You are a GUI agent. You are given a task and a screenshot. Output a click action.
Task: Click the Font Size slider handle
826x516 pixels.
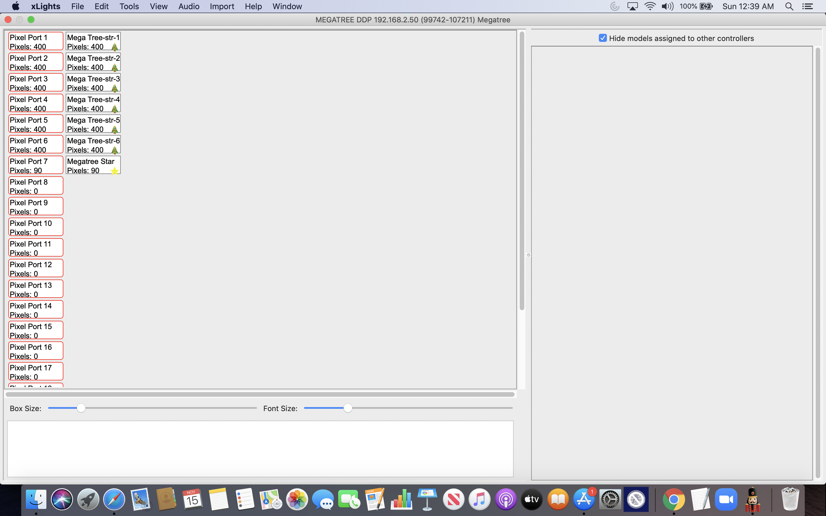(x=348, y=408)
